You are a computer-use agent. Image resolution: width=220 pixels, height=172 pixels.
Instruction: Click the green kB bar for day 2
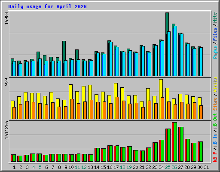coord(21,159)
